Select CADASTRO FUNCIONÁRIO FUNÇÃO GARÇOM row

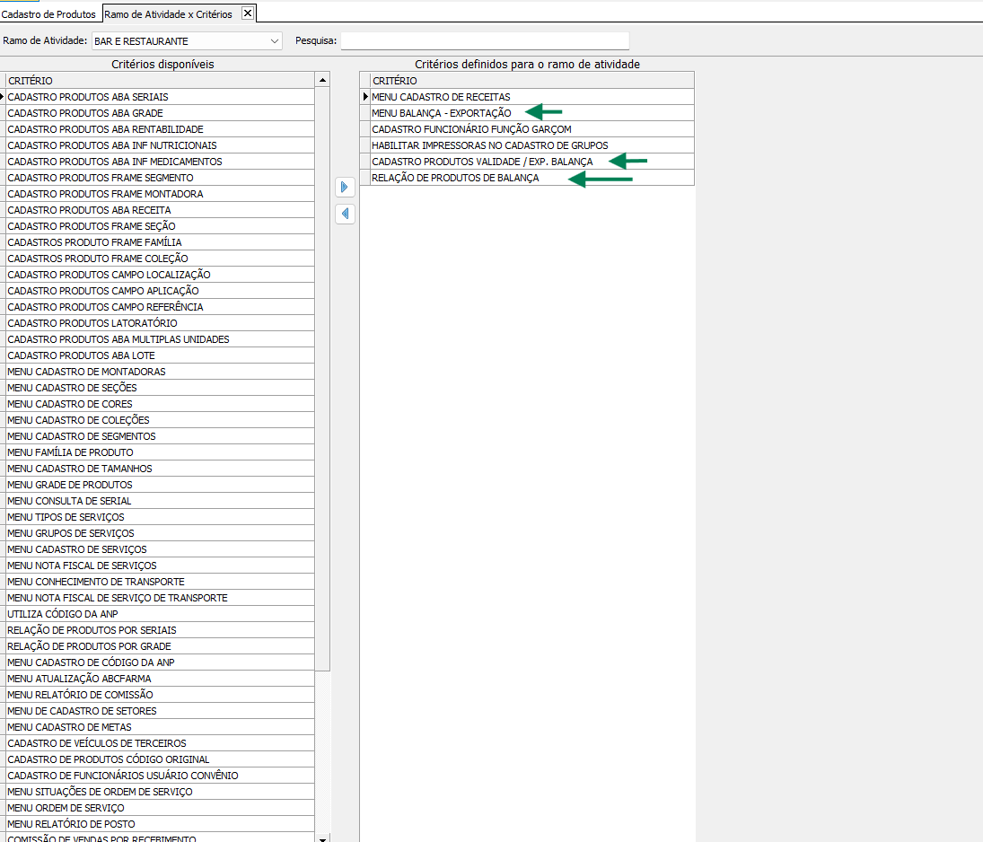(x=471, y=129)
